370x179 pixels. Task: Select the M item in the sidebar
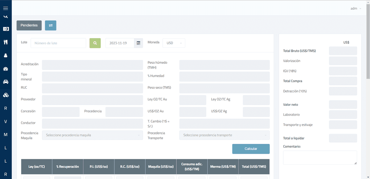[5, 135]
